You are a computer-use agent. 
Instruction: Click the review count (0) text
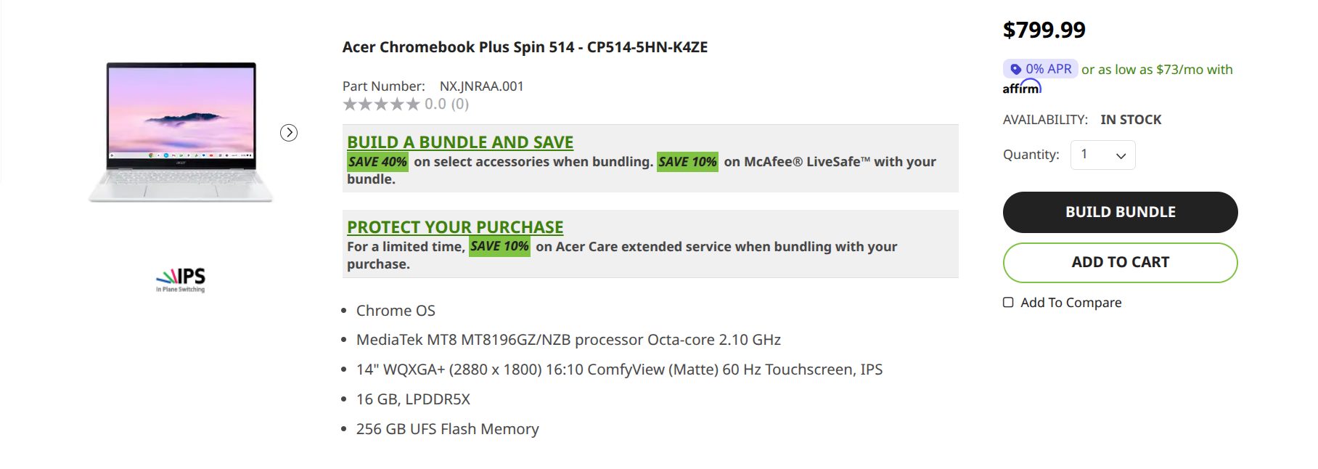click(x=460, y=105)
